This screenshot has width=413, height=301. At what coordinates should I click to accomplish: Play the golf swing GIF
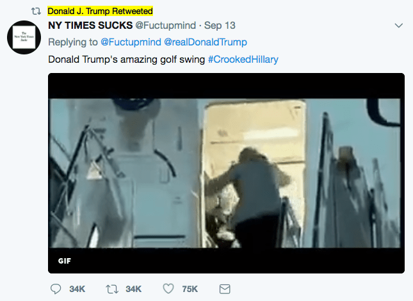(226, 173)
